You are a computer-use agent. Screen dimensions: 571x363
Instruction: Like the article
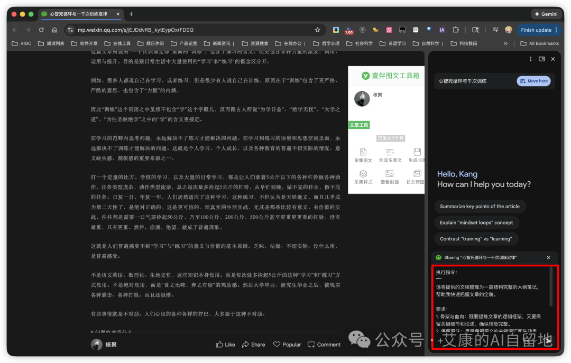click(x=225, y=345)
